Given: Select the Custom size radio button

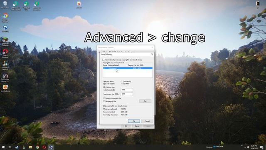Looking at the screenshot, I should point(104,87).
